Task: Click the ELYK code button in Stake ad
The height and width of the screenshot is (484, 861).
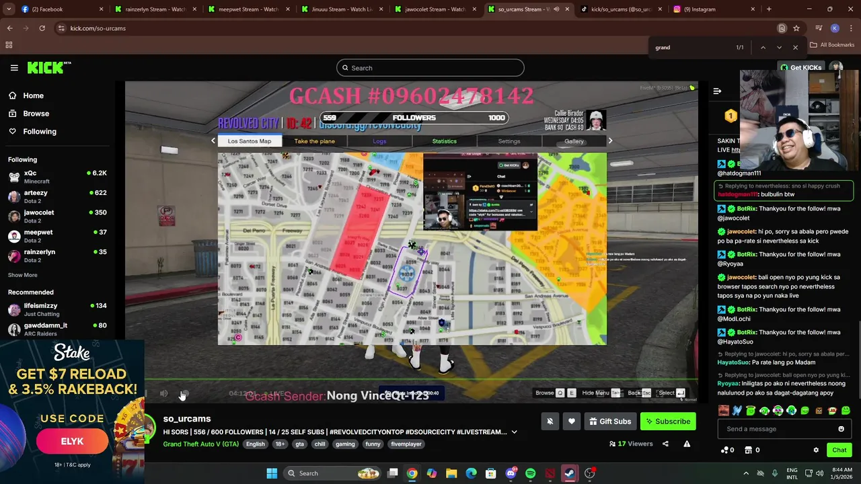Action: click(x=72, y=442)
